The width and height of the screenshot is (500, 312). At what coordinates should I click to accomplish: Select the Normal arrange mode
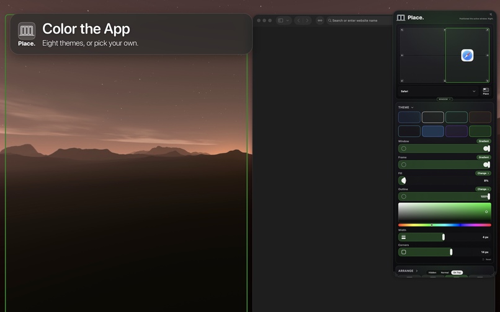point(445,272)
